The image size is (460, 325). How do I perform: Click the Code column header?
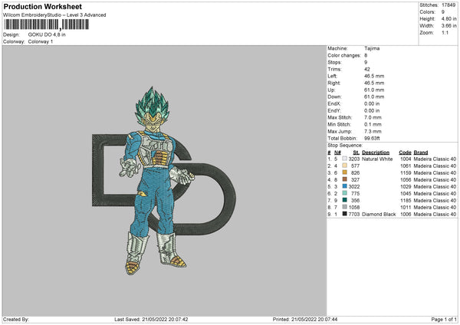tap(405, 152)
